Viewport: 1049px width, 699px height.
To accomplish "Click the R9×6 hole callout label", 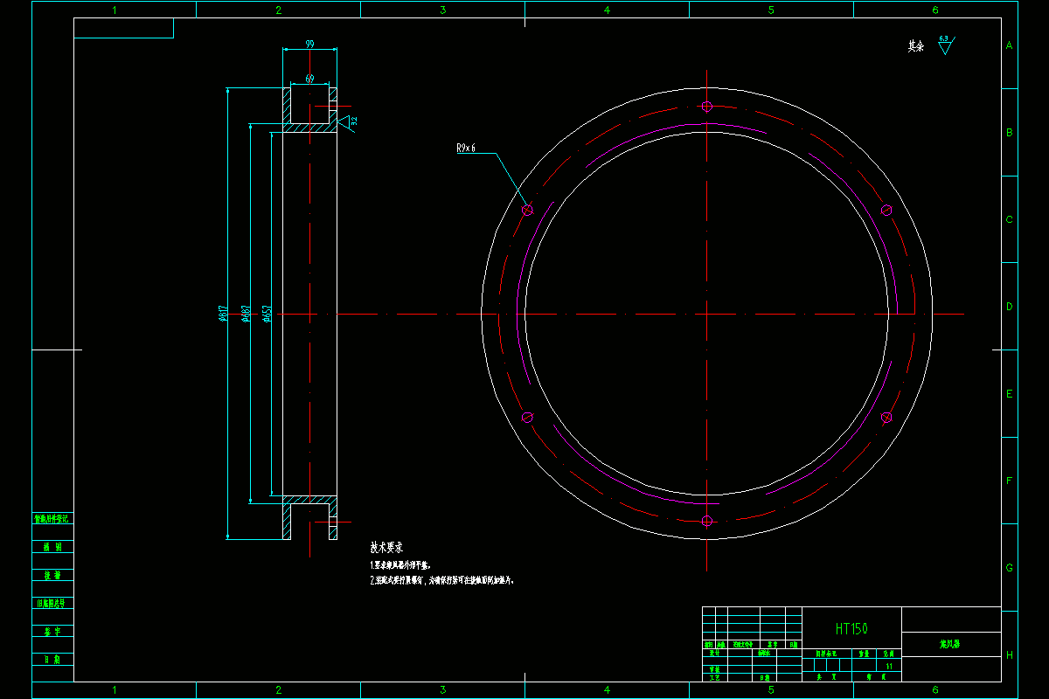I will [x=466, y=149].
